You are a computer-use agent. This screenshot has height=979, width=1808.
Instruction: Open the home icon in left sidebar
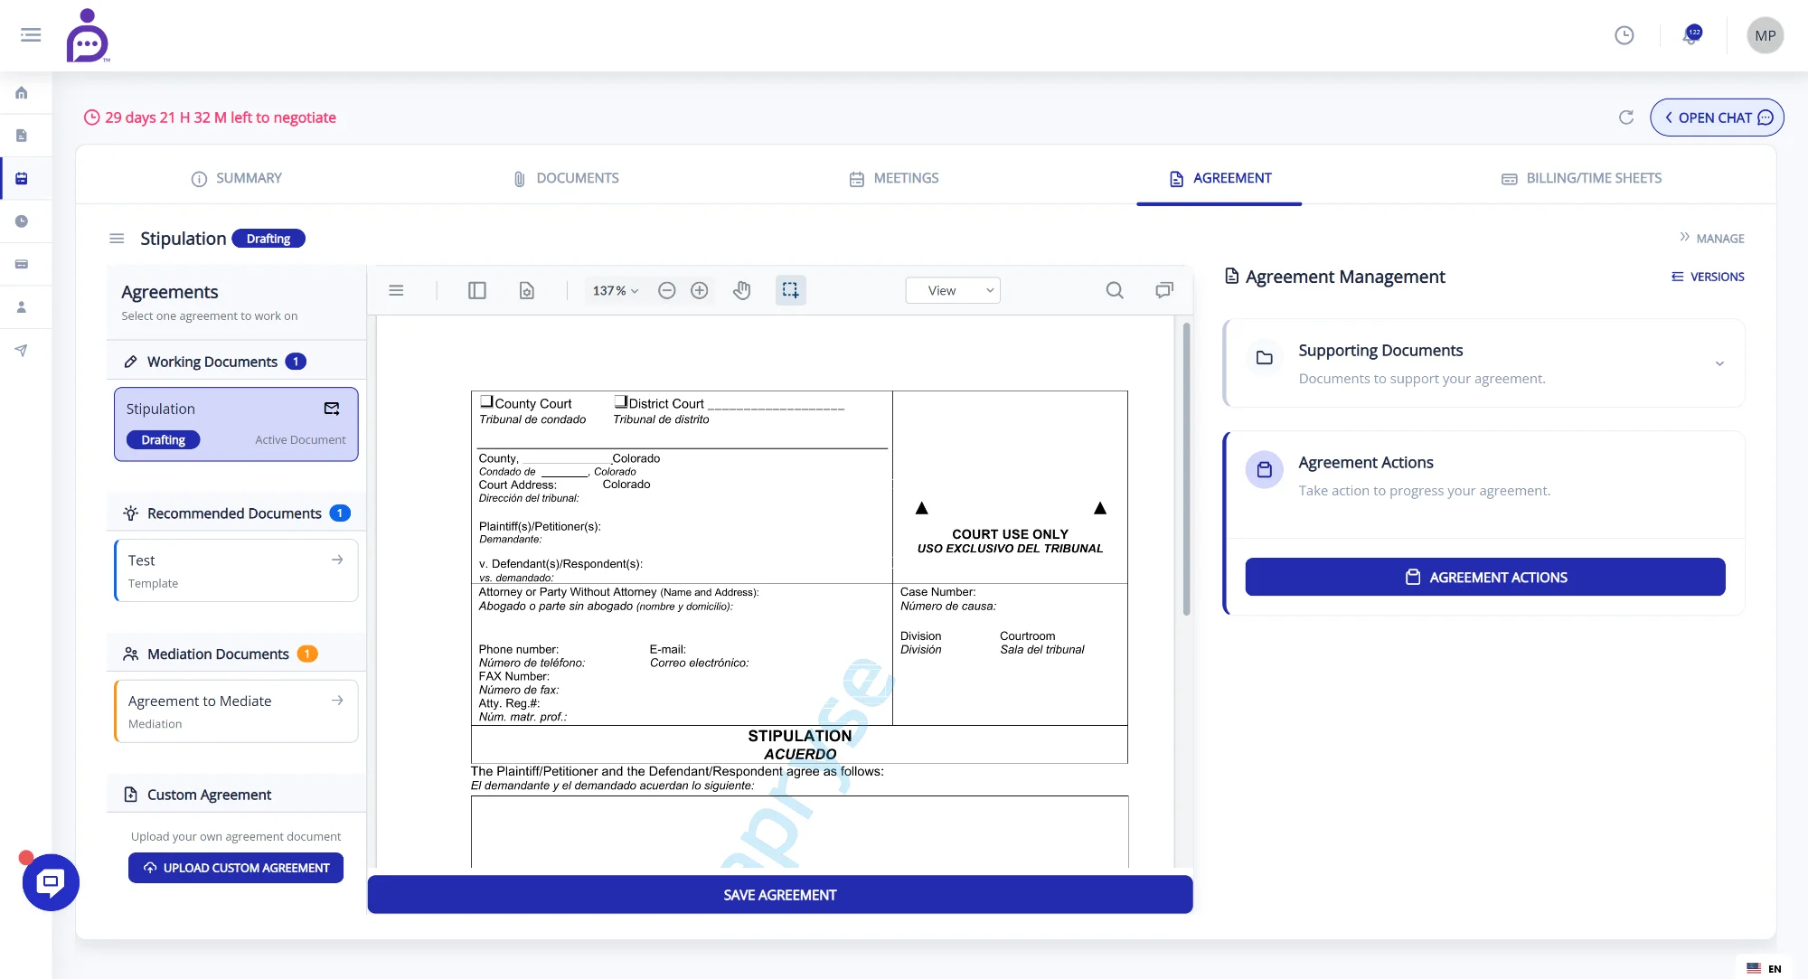(x=20, y=92)
